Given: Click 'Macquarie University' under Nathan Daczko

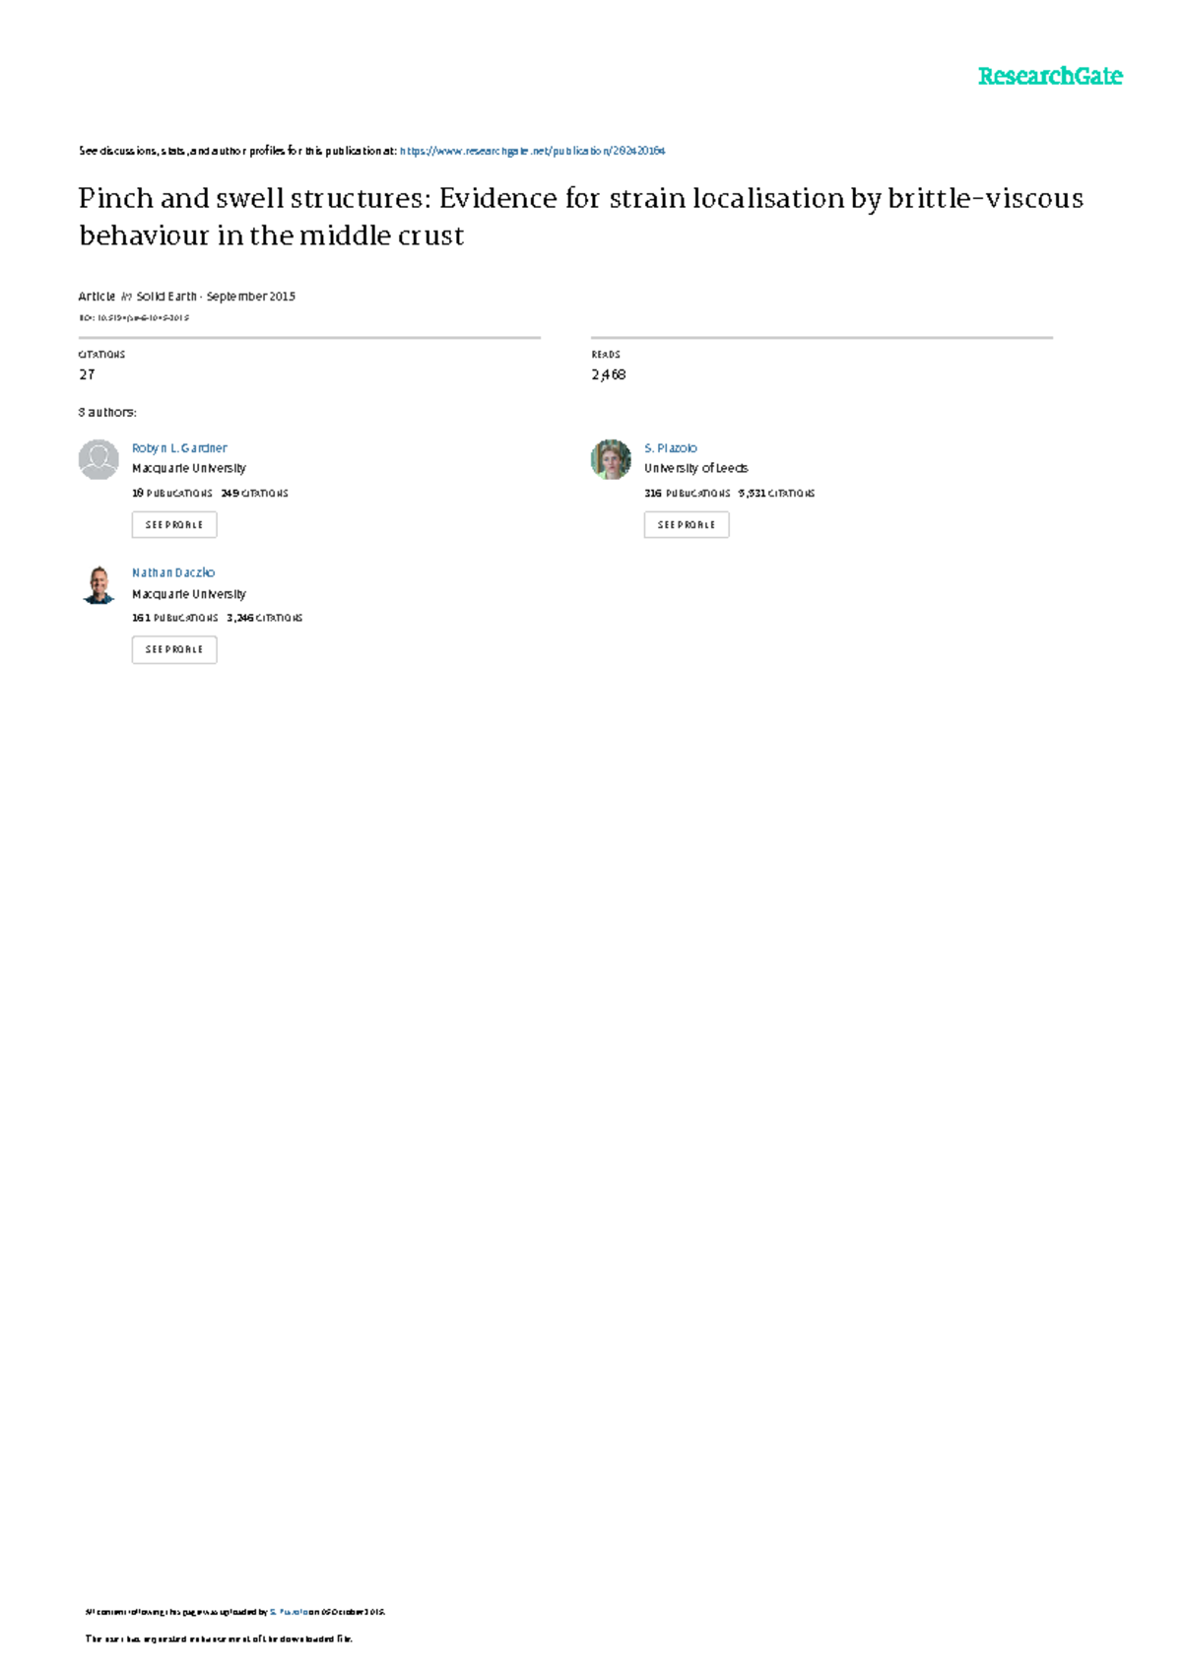Looking at the screenshot, I should pyautogui.click(x=189, y=594).
